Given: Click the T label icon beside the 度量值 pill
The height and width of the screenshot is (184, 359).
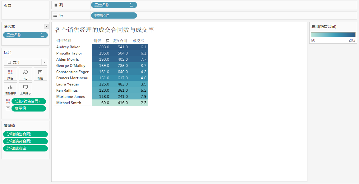Looking at the screenshot, I should coord(8,108).
